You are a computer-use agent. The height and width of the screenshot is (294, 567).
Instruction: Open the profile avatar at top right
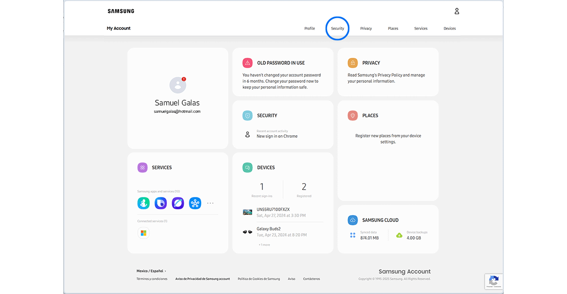pyautogui.click(x=457, y=11)
